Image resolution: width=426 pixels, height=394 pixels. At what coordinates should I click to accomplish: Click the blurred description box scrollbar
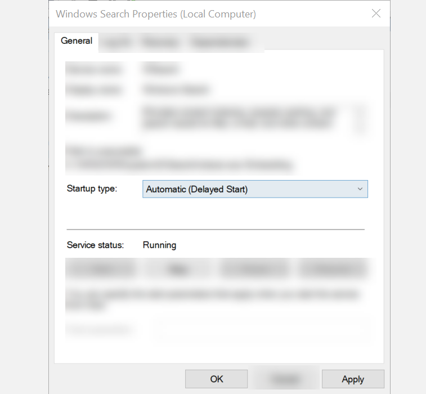click(x=361, y=118)
